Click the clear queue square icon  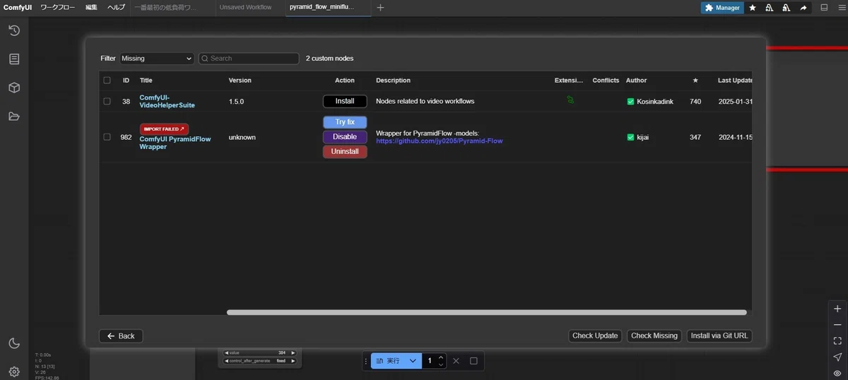pos(473,361)
